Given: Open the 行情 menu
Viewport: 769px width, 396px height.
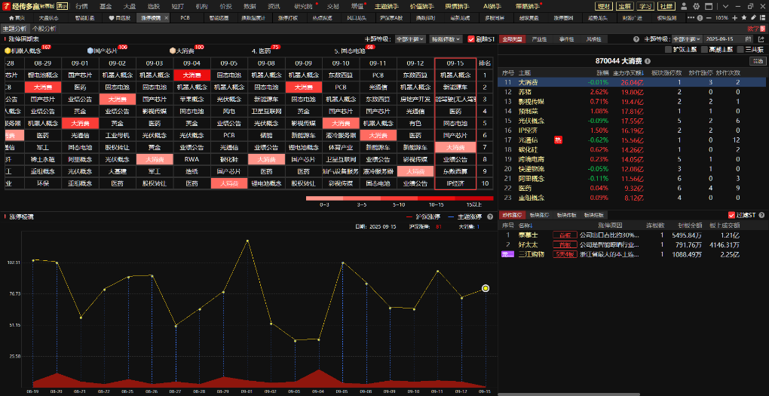Looking at the screenshot, I should point(82,6).
